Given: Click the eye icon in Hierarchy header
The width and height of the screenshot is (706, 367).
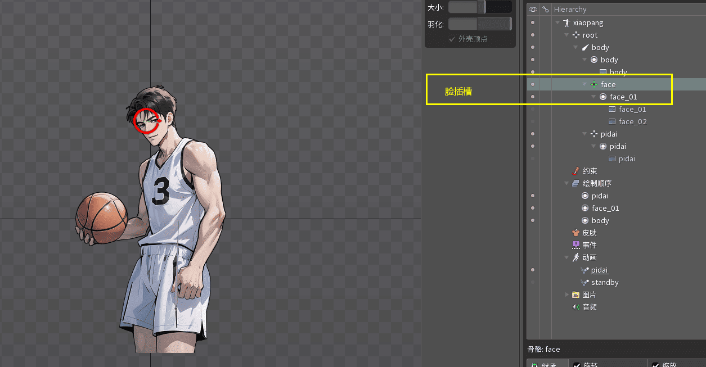Looking at the screenshot, I should (533, 9).
